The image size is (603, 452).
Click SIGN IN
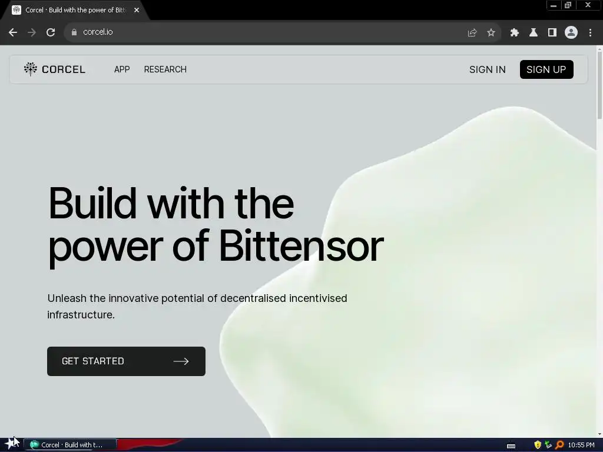coord(487,69)
